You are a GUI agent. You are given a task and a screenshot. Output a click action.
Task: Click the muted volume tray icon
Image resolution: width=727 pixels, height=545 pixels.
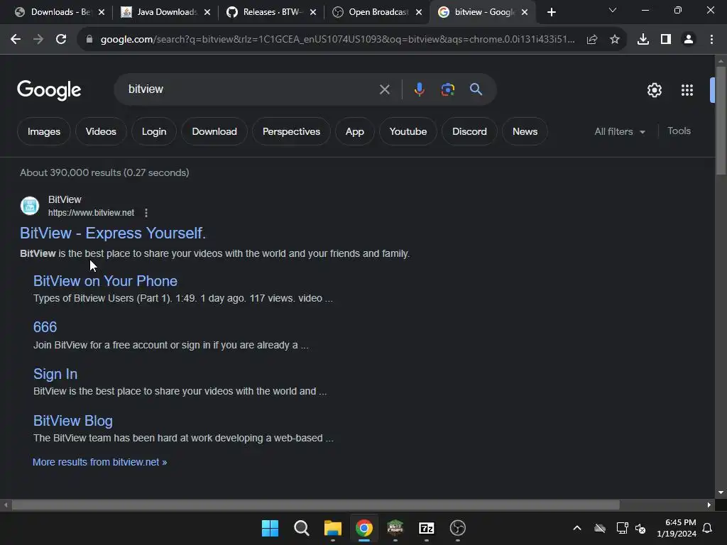pos(640,528)
